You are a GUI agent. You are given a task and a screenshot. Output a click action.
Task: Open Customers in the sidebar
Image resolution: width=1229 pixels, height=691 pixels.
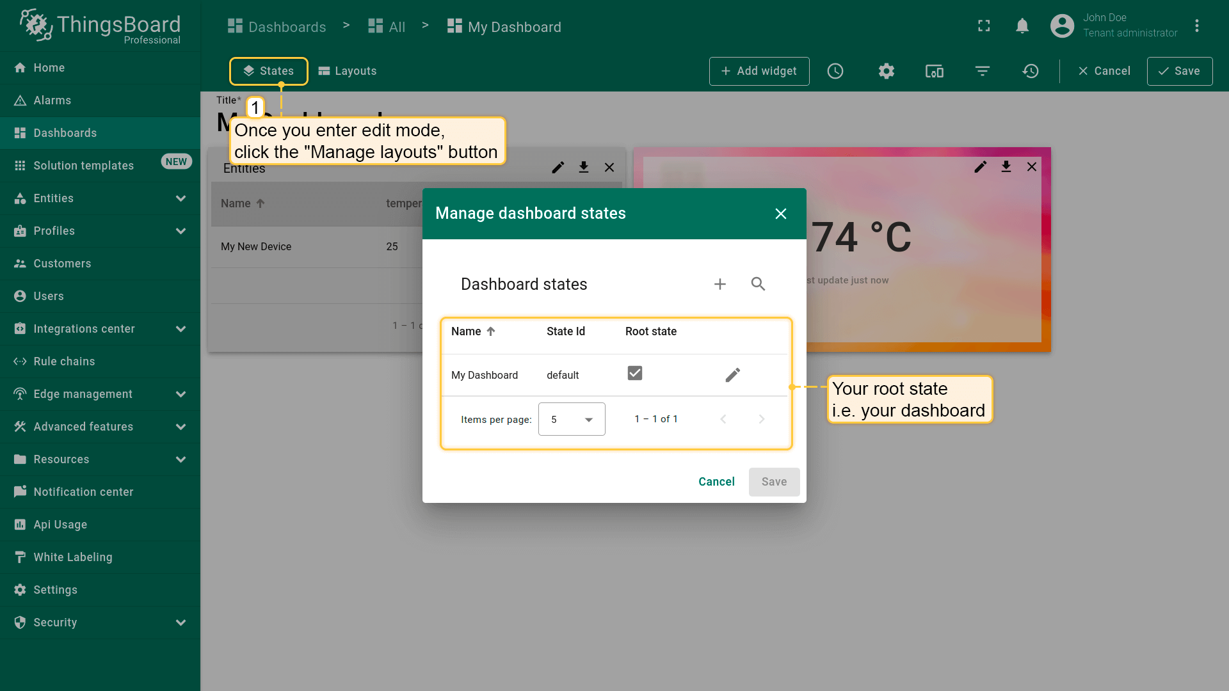100,264
